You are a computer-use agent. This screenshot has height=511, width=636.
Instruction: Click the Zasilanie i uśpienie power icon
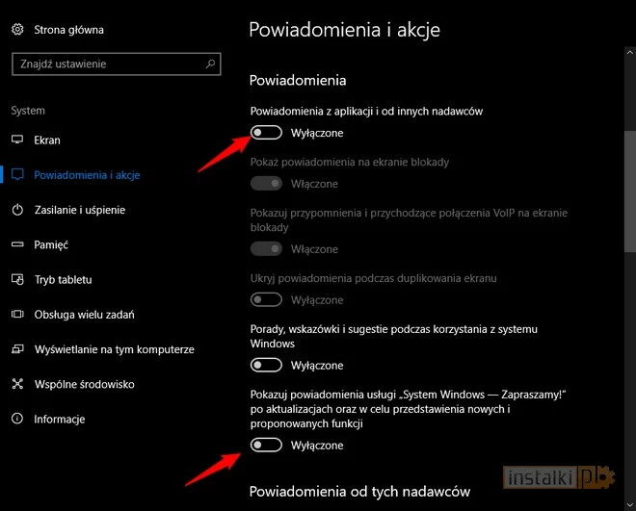[x=17, y=210]
